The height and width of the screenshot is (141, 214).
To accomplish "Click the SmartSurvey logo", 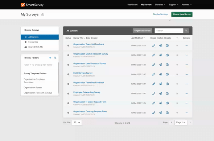I will 32,5.
